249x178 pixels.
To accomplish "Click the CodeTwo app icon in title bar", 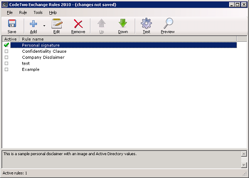I will [x=5, y=5].
